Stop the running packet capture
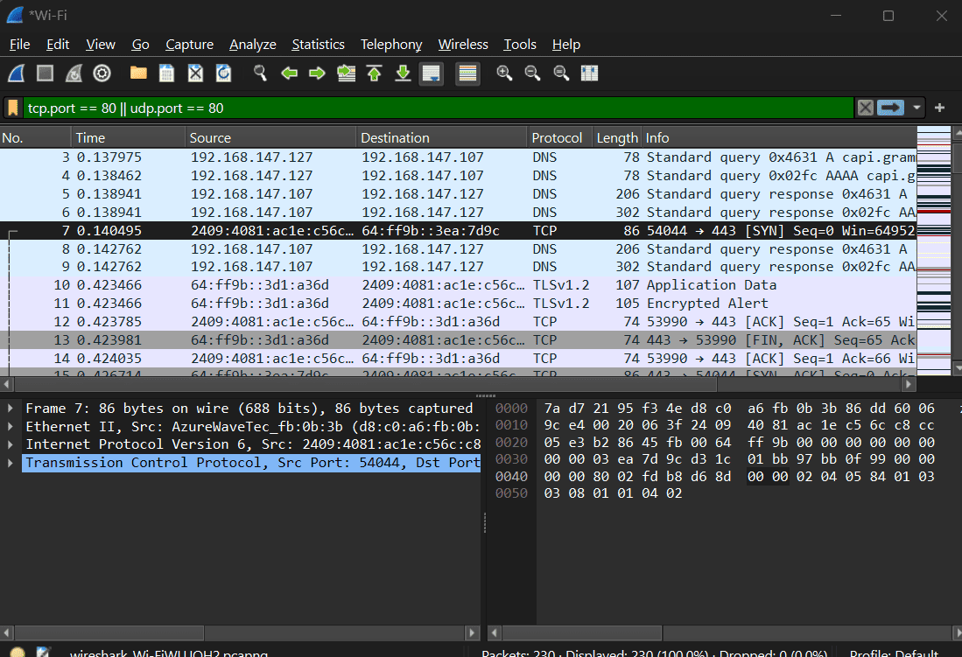The height and width of the screenshot is (657, 962). (x=46, y=73)
